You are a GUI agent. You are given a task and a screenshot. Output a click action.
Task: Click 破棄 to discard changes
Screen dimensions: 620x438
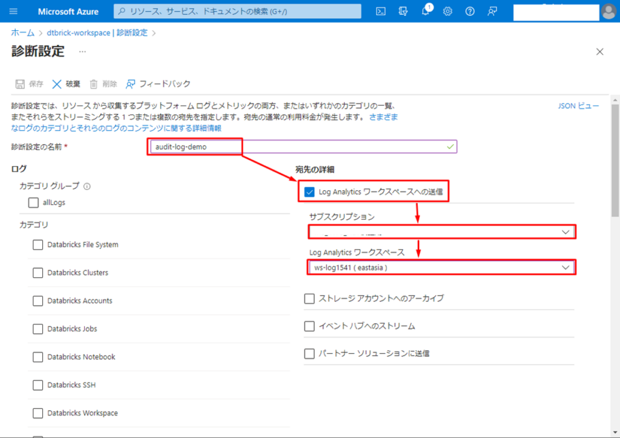65,84
